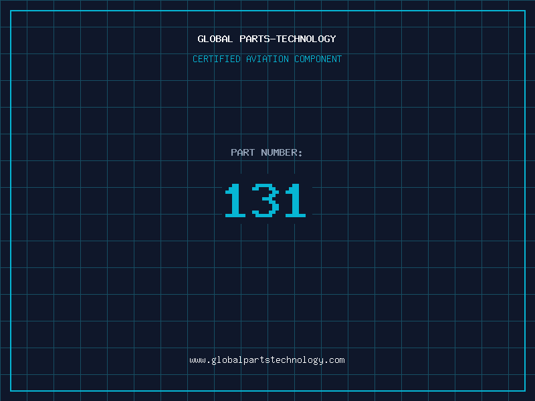Click the word NUMBER: above the digits

click(282, 152)
